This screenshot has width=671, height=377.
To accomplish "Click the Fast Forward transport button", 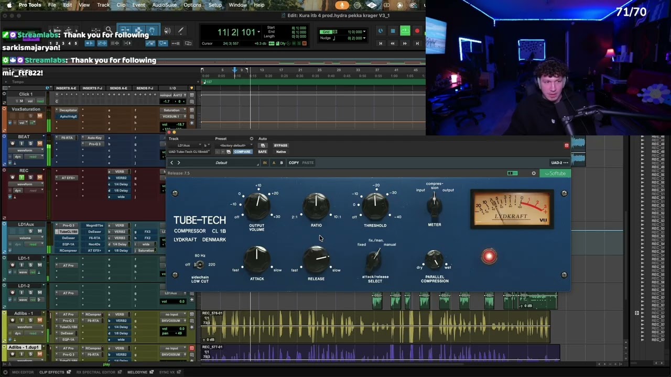I will point(405,43).
